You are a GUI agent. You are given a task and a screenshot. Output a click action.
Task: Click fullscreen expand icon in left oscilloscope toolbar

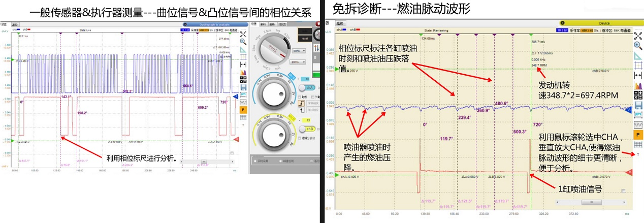coord(243,34)
